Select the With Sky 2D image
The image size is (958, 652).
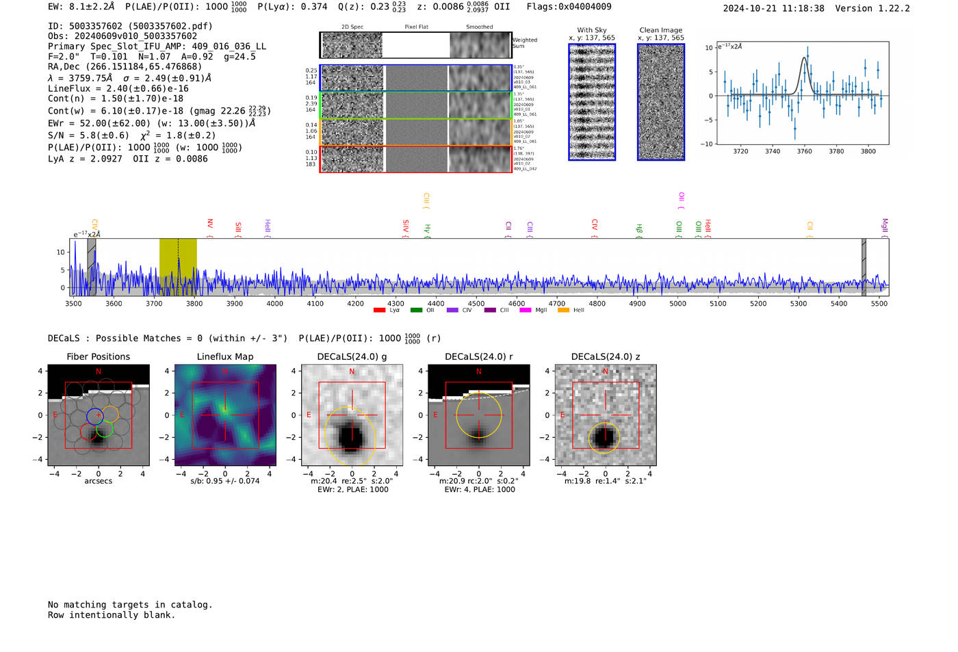pos(592,102)
